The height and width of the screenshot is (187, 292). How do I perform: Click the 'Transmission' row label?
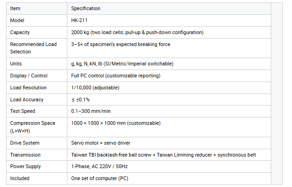pyautogui.click(x=25, y=155)
